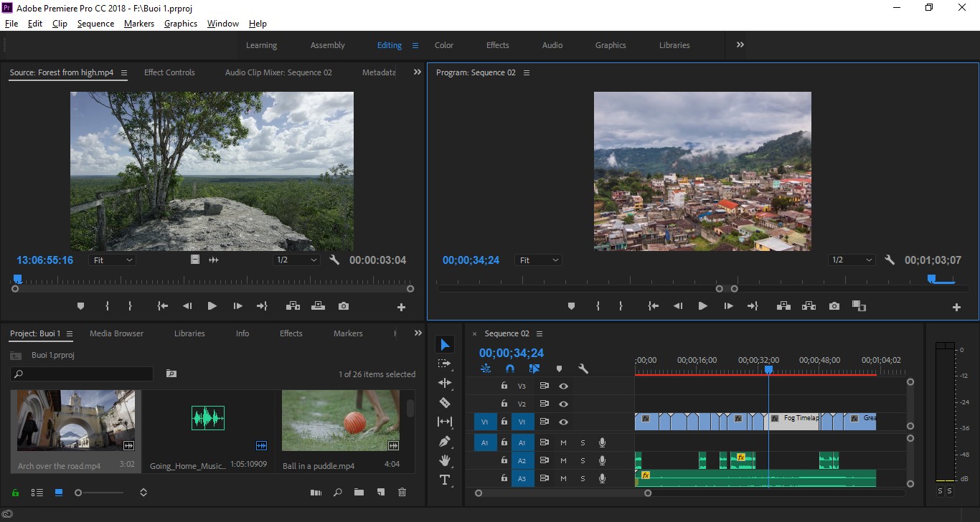Click the Source monitor playhead
This screenshot has height=522, width=980.
point(18,279)
